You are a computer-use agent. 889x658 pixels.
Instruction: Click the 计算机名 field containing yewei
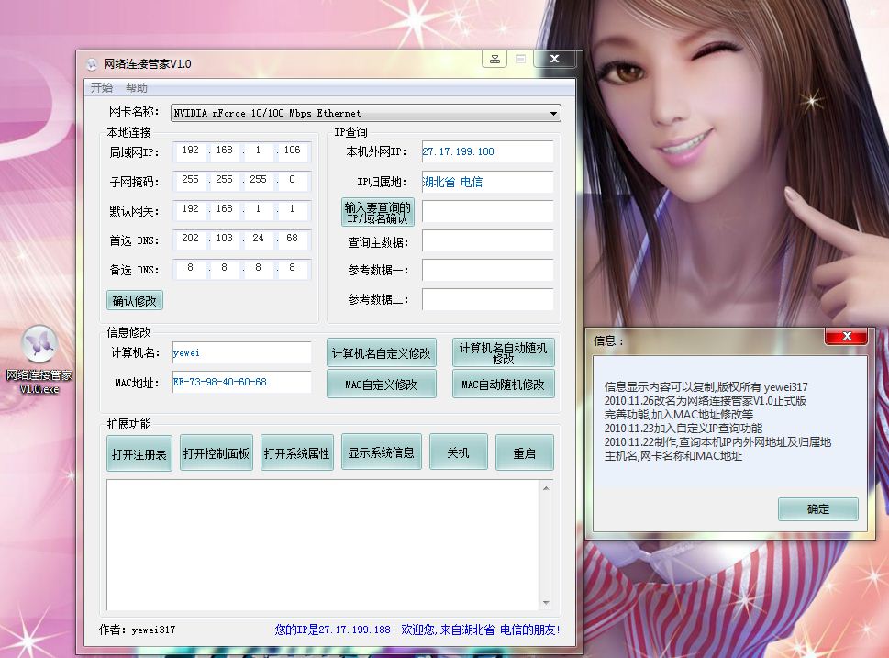(241, 352)
